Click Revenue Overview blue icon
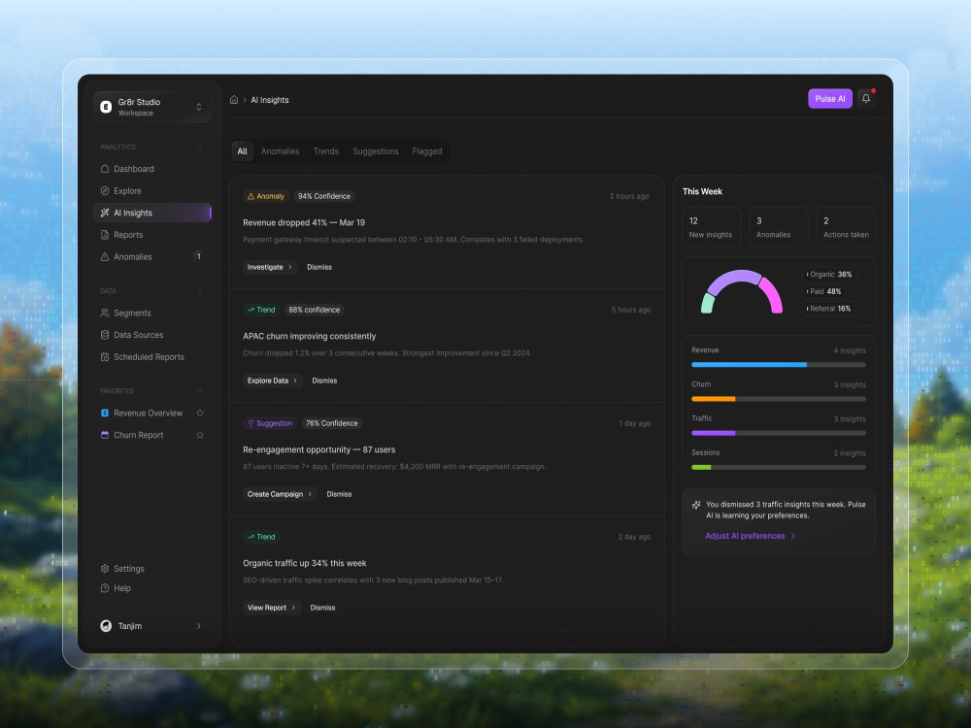 [105, 413]
